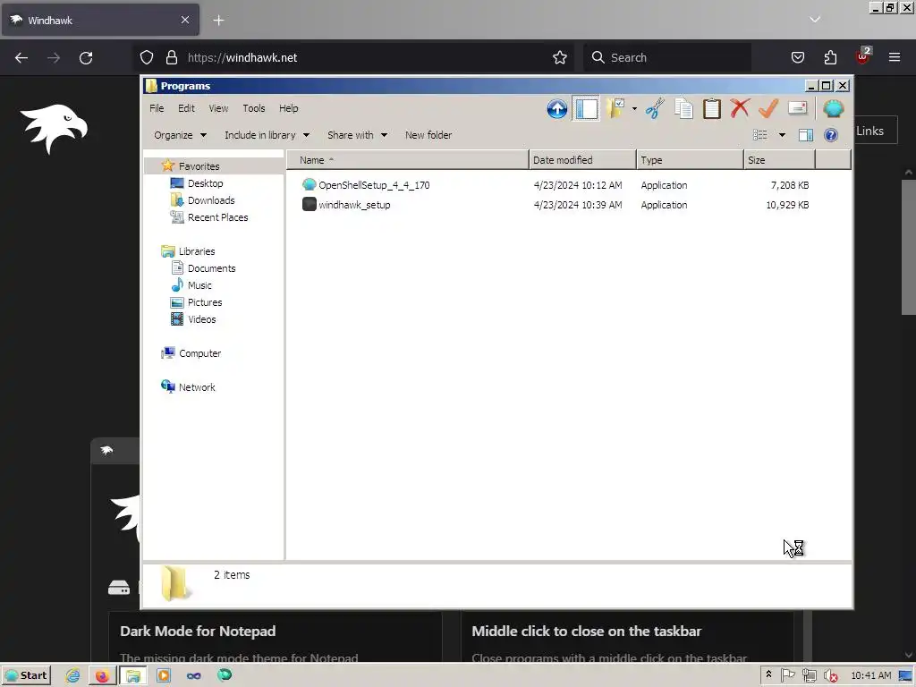Screen dimensions: 916x687
Task: Click the Firefox taskbar icon
Action: 102,675
